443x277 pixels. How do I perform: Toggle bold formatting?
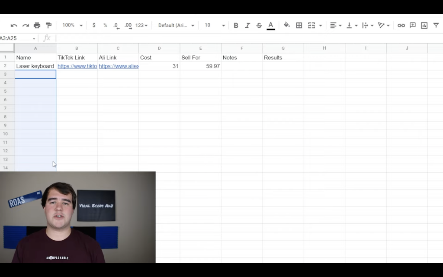tap(236, 26)
